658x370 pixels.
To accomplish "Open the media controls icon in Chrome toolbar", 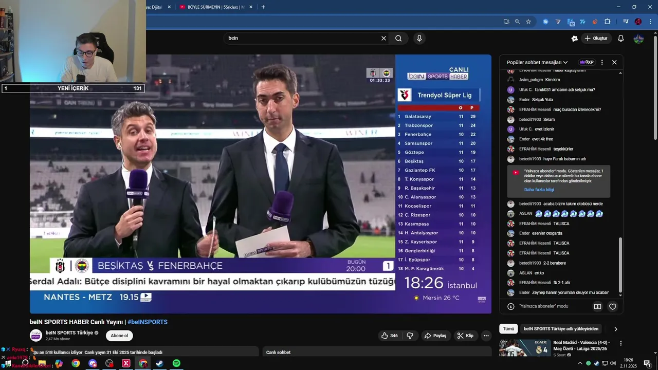I will [x=626, y=22].
